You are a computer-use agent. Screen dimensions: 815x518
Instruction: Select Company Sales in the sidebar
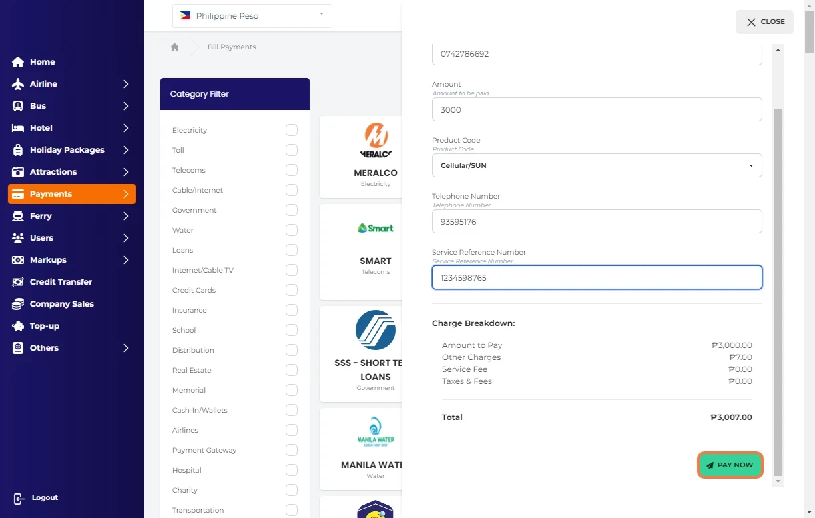(61, 304)
